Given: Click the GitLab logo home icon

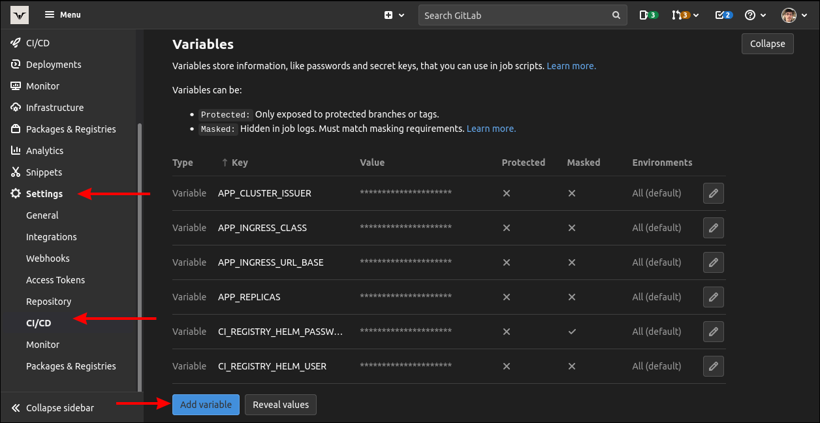Looking at the screenshot, I should (x=20, y=15).
